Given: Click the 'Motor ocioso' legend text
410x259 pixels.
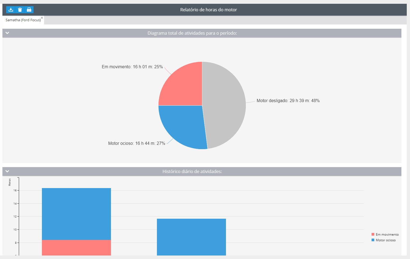Looking at the screenshot, I should click(x=386, y=240).
